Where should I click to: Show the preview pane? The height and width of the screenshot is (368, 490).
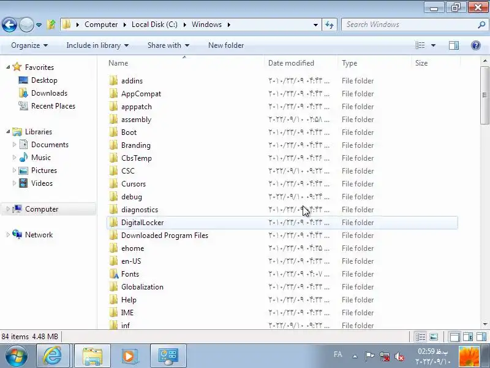click(x=454, y=45)
